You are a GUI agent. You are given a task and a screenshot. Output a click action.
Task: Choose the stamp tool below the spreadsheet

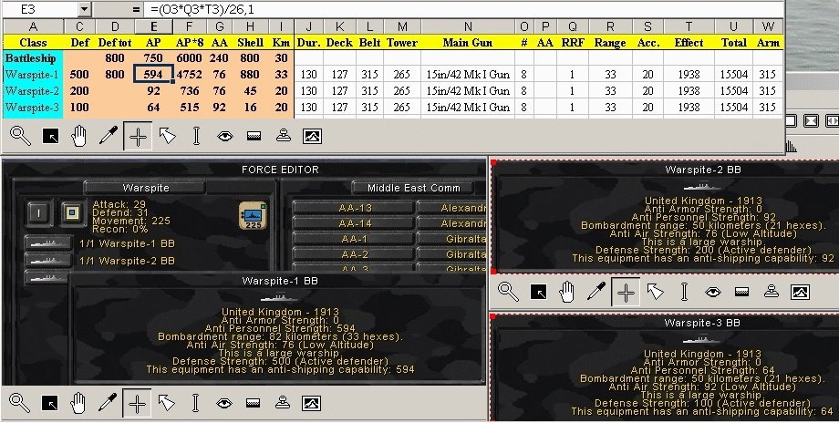(283, 136)
